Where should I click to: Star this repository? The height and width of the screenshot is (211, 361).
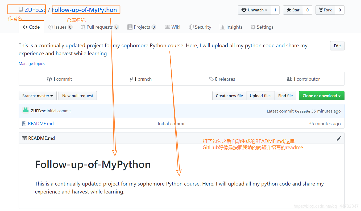click(x=293, y=10)
